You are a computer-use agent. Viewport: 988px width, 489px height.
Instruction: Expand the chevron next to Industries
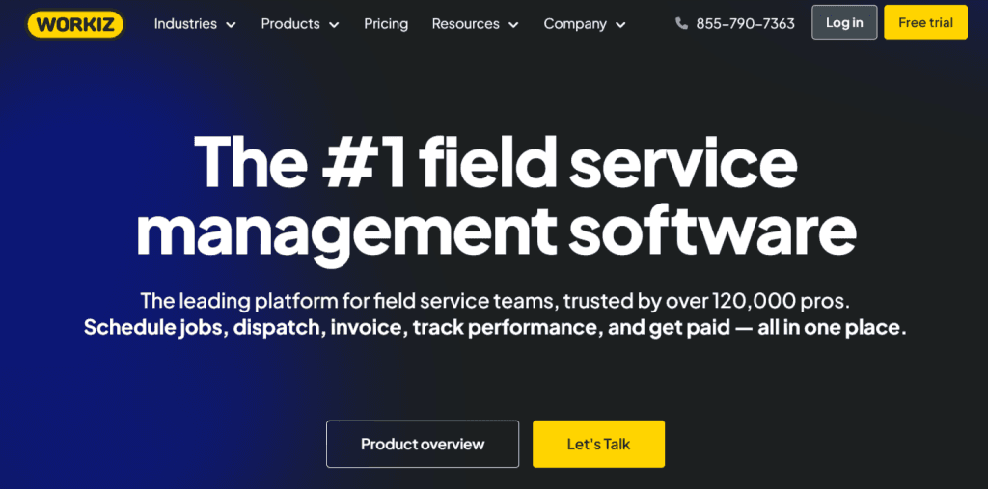click(231, 24)
